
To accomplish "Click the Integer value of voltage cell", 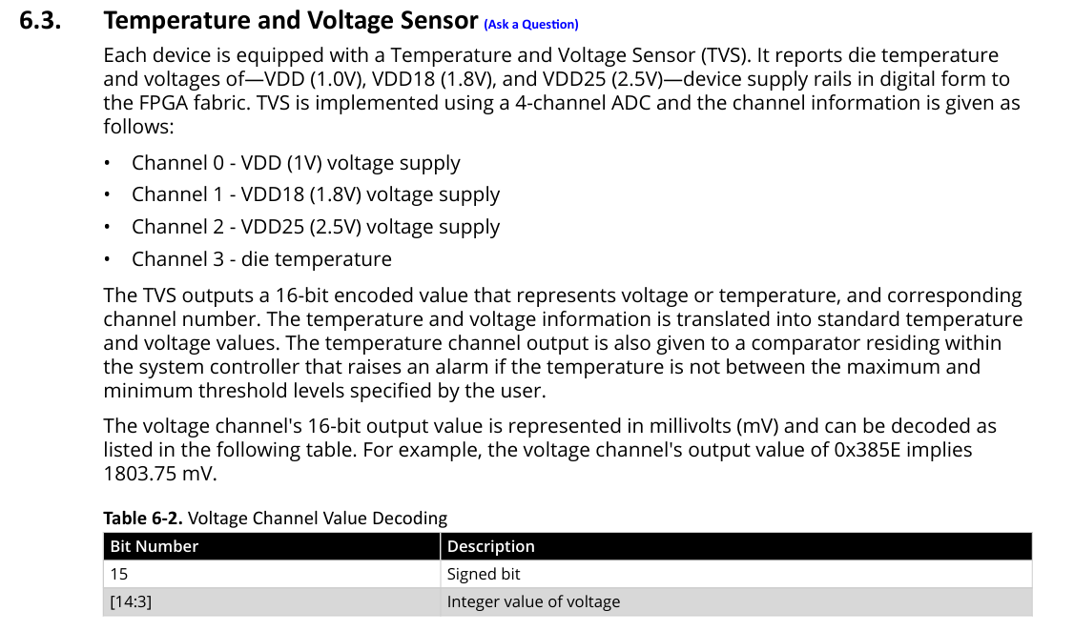I will tap(736, 601).
